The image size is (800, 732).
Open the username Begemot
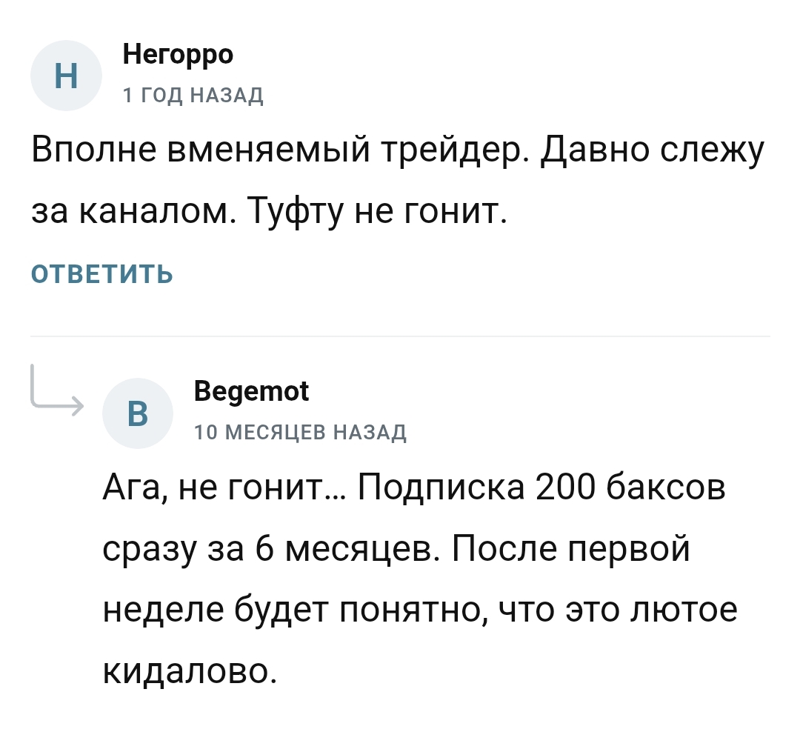(252, 390)
